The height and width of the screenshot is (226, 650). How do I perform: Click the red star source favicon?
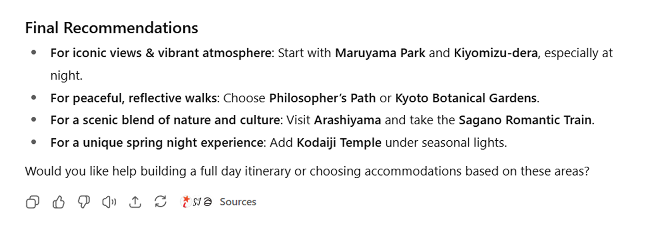(185, 202)
